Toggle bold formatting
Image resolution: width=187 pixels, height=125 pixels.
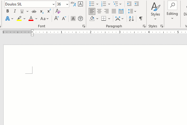click(x=8, y=11)
